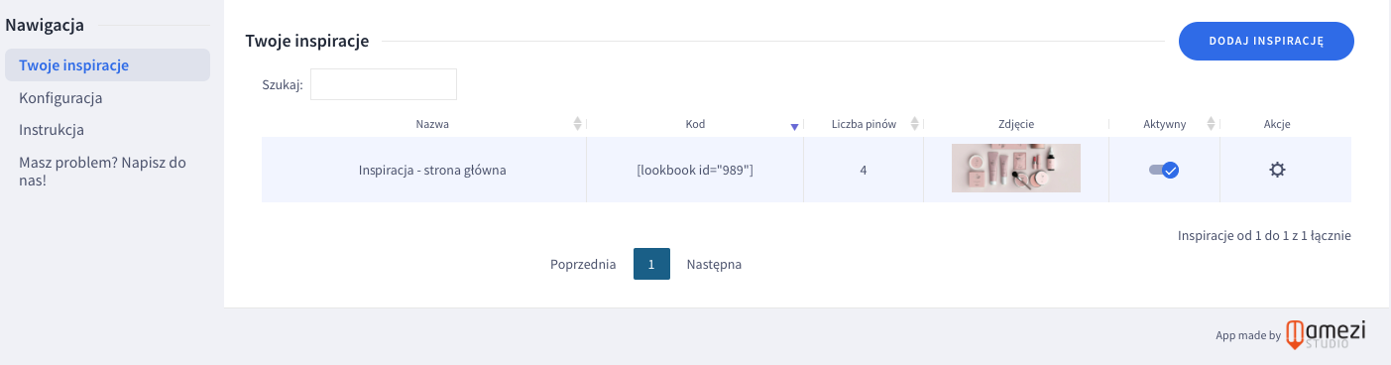The image size is (1391, 365).
Task: Sort table by Kod column arrow
Action: click(794, 126)
